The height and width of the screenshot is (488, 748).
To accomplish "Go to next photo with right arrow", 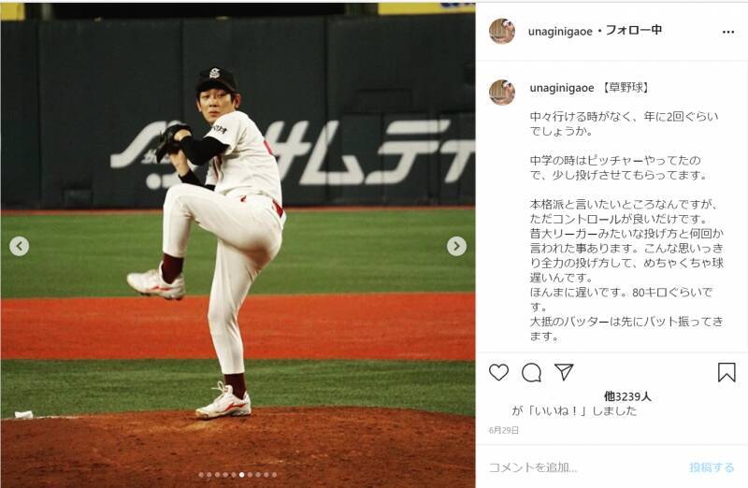I will pos(456,246).
